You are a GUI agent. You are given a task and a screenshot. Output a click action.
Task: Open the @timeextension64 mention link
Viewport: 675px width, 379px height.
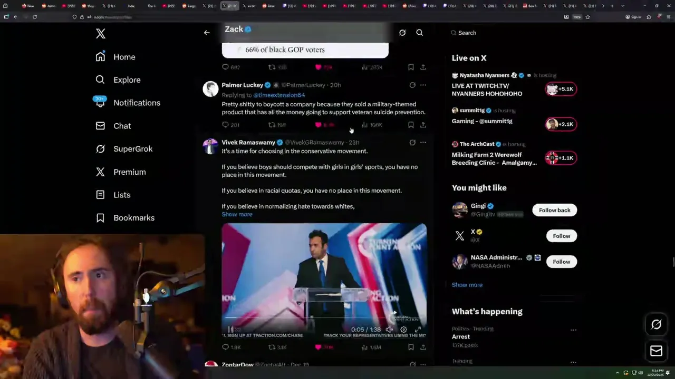pos(279,95)
